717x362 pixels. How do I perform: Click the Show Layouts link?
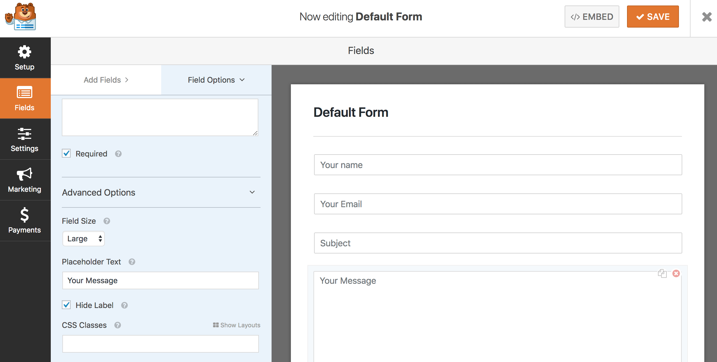point(237,325)
